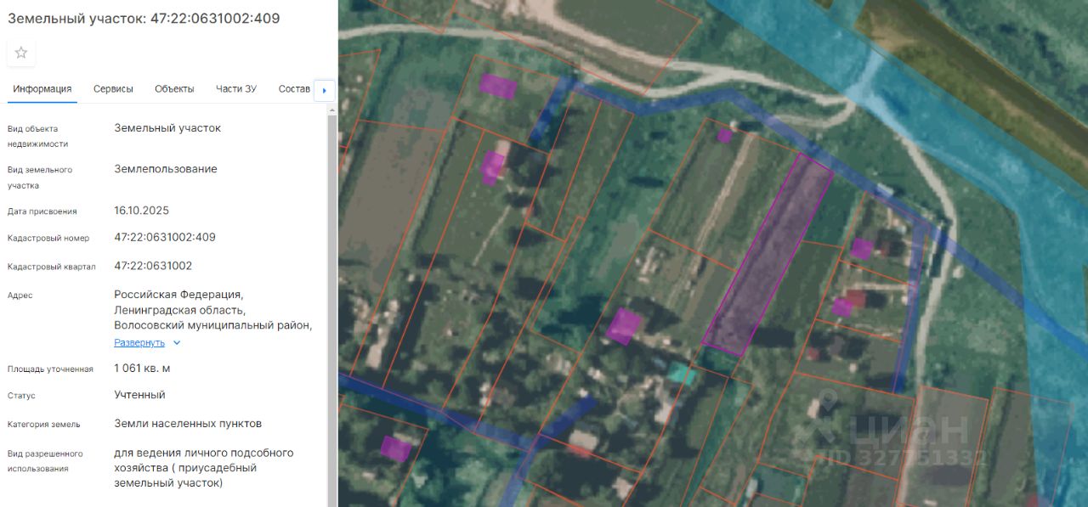Image resolution: width=1088 pixels, height=507 pixels.
Task: Switch to the Объекты tab
Action: coord(174,89)
